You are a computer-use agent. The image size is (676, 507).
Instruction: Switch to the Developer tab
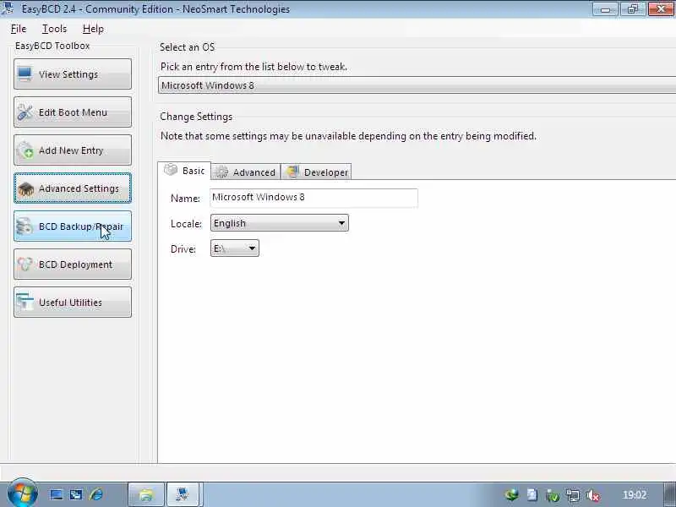point(316,172)
